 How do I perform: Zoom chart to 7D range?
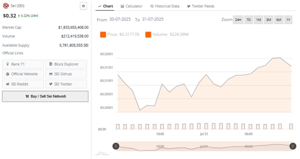[248, 20]
